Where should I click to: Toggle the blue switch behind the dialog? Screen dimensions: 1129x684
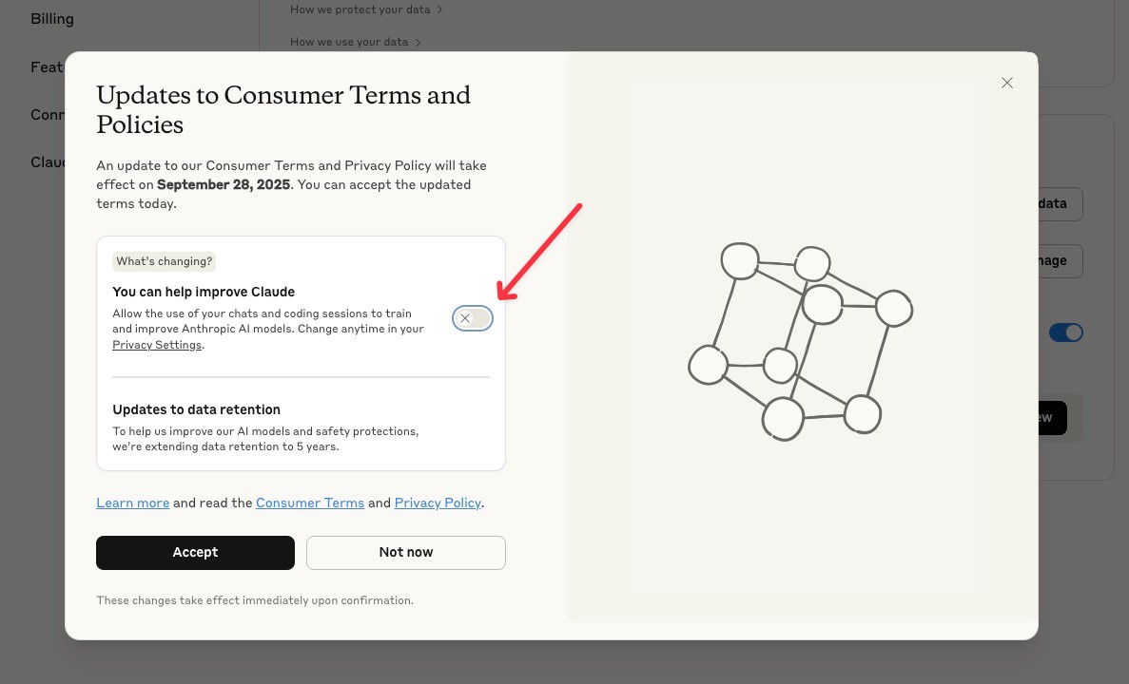[1065, 332]
